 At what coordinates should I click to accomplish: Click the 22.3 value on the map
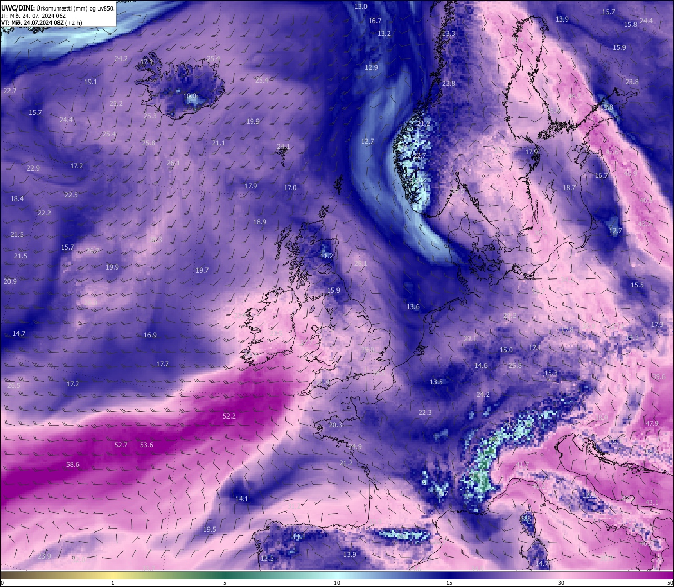pos(425,412)
